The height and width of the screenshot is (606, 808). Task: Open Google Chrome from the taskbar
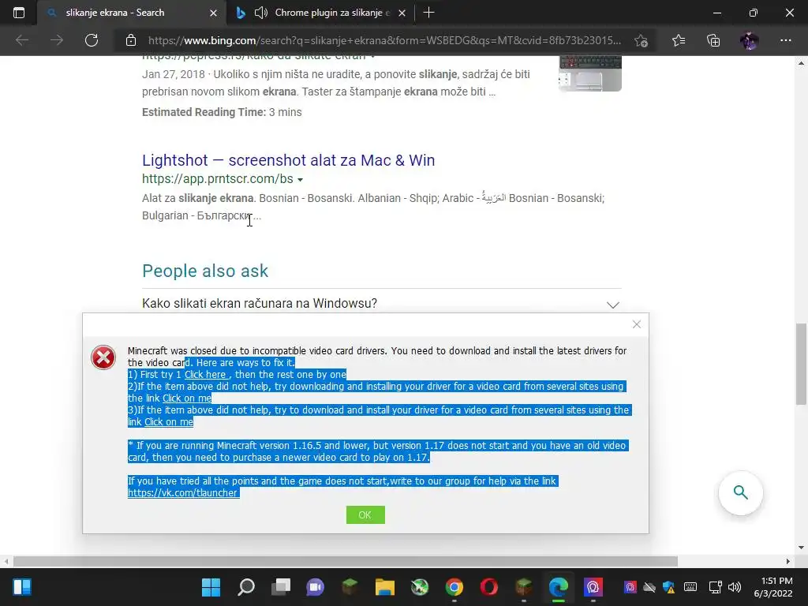(x=454, y=587)
